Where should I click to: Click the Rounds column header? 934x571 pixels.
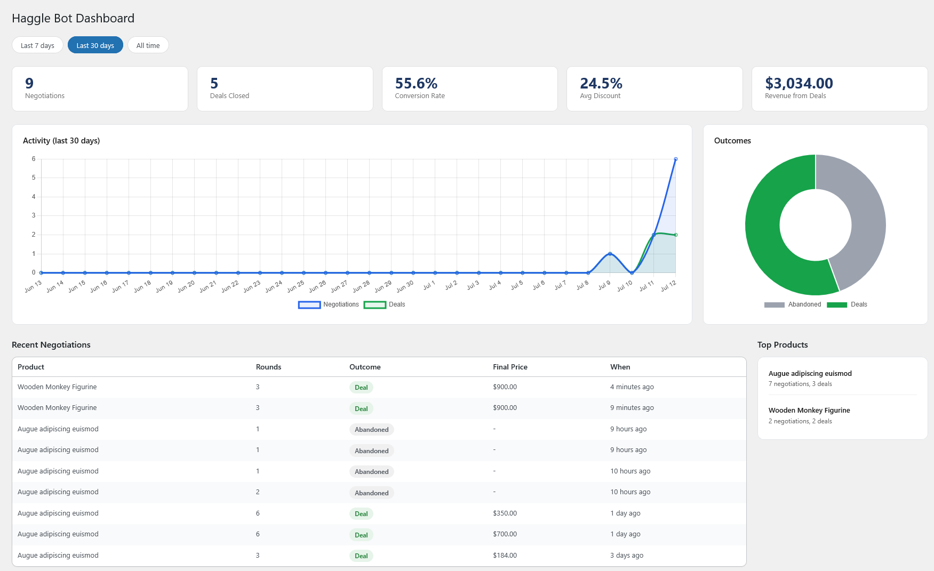tap(268, 367)
